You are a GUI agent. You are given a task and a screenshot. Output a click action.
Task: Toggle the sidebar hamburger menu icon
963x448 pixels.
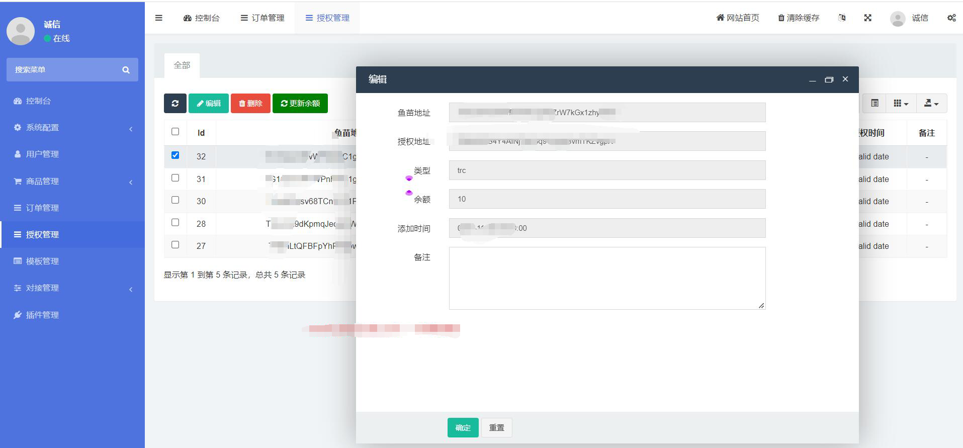159,18
